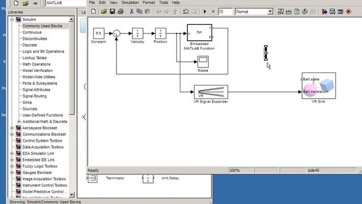Save the model with the floppy icon
The image size is (362, 204).
(x=112, y=11)
